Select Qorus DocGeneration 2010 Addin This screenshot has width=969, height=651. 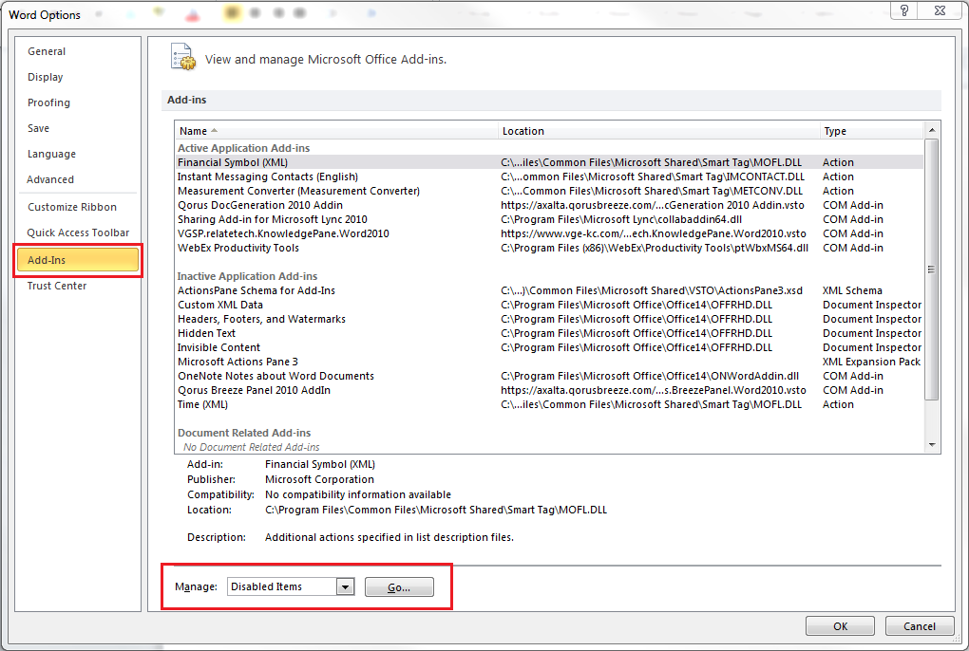pyautogui.click(x=549, y=205)
